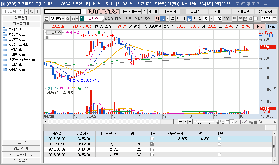279x165 pixels.
Task: Toggle the D checkbox next to date field
Action: (256, 19)
